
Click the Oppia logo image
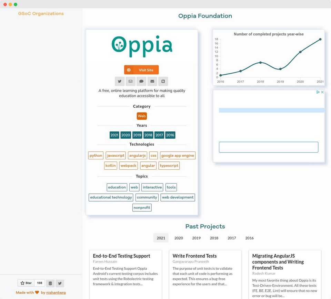coord(142,46)
